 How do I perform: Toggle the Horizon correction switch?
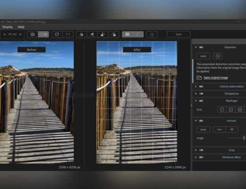click(x=201, y=121)
